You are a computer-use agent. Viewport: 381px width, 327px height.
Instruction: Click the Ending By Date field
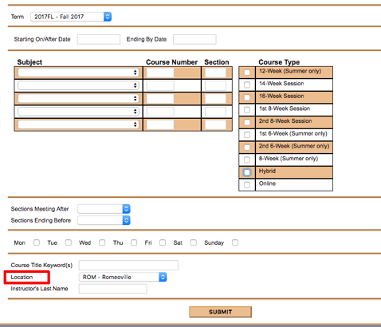194,39
